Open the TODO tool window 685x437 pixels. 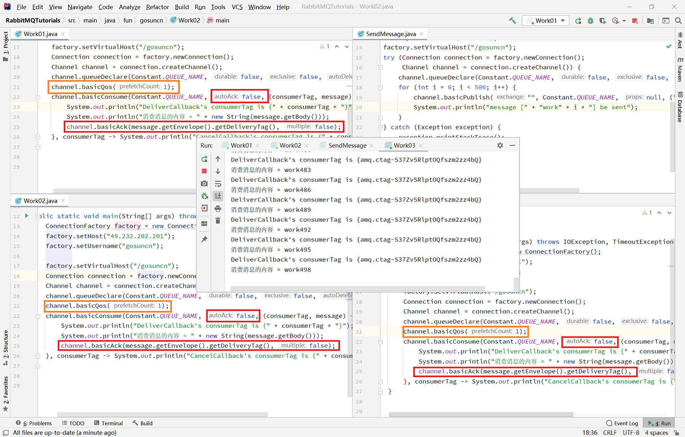[73, 423]
